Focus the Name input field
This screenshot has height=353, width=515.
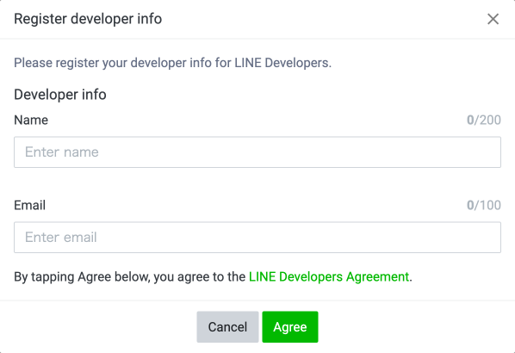tap(257, 152)
